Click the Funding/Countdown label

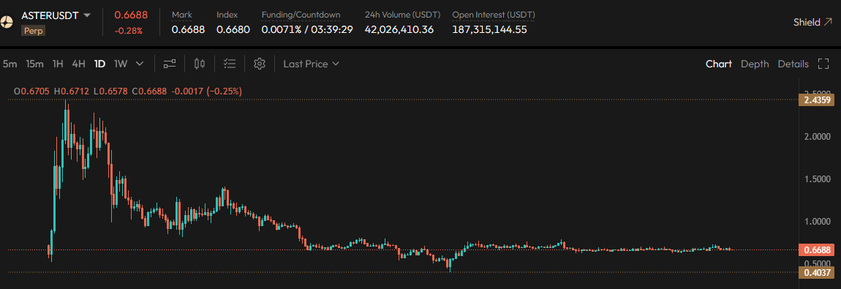pos(301,15)
